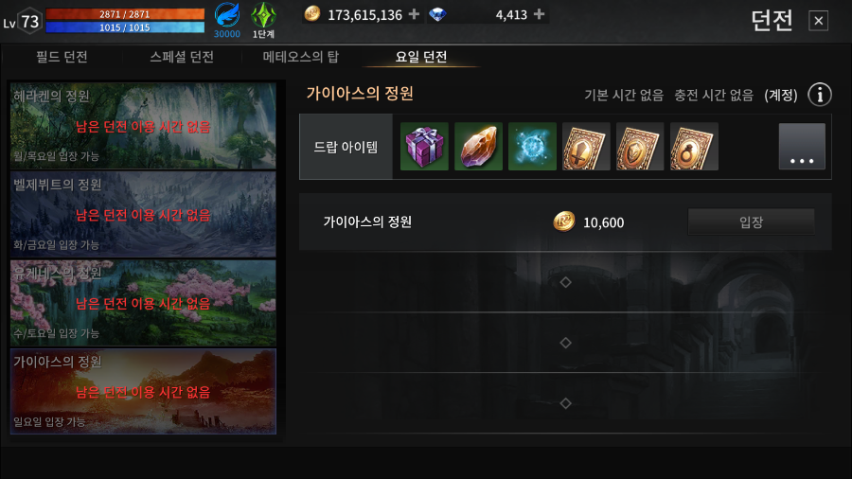Image resolution: width=852 pixels, height=479 pixels.
Task: Choose the 유게네스의 정원 dungeon thumbnail
Action: (144, 303)
